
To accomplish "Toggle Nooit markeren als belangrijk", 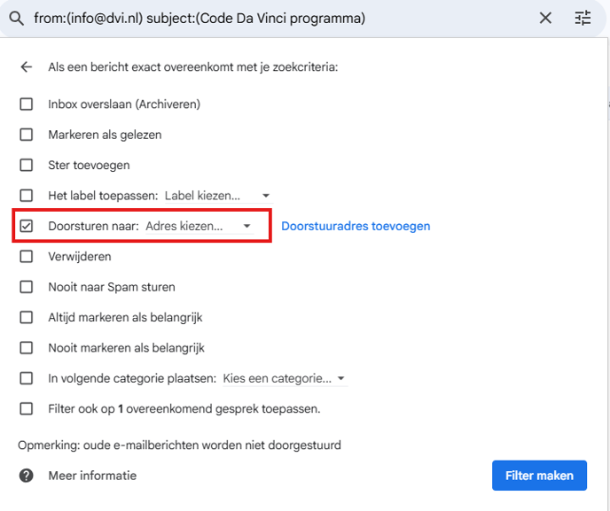I will [x=27, y=348].
